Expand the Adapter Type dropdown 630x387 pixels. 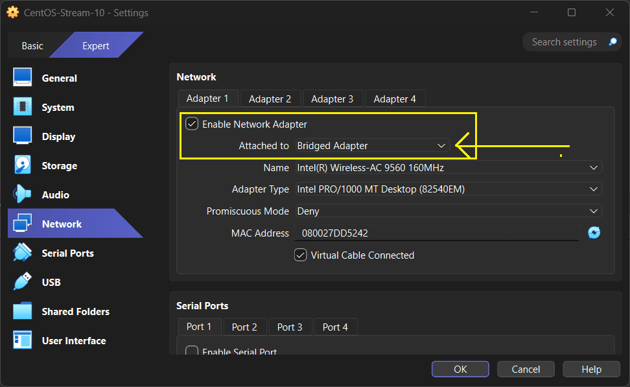click(448, 189)
